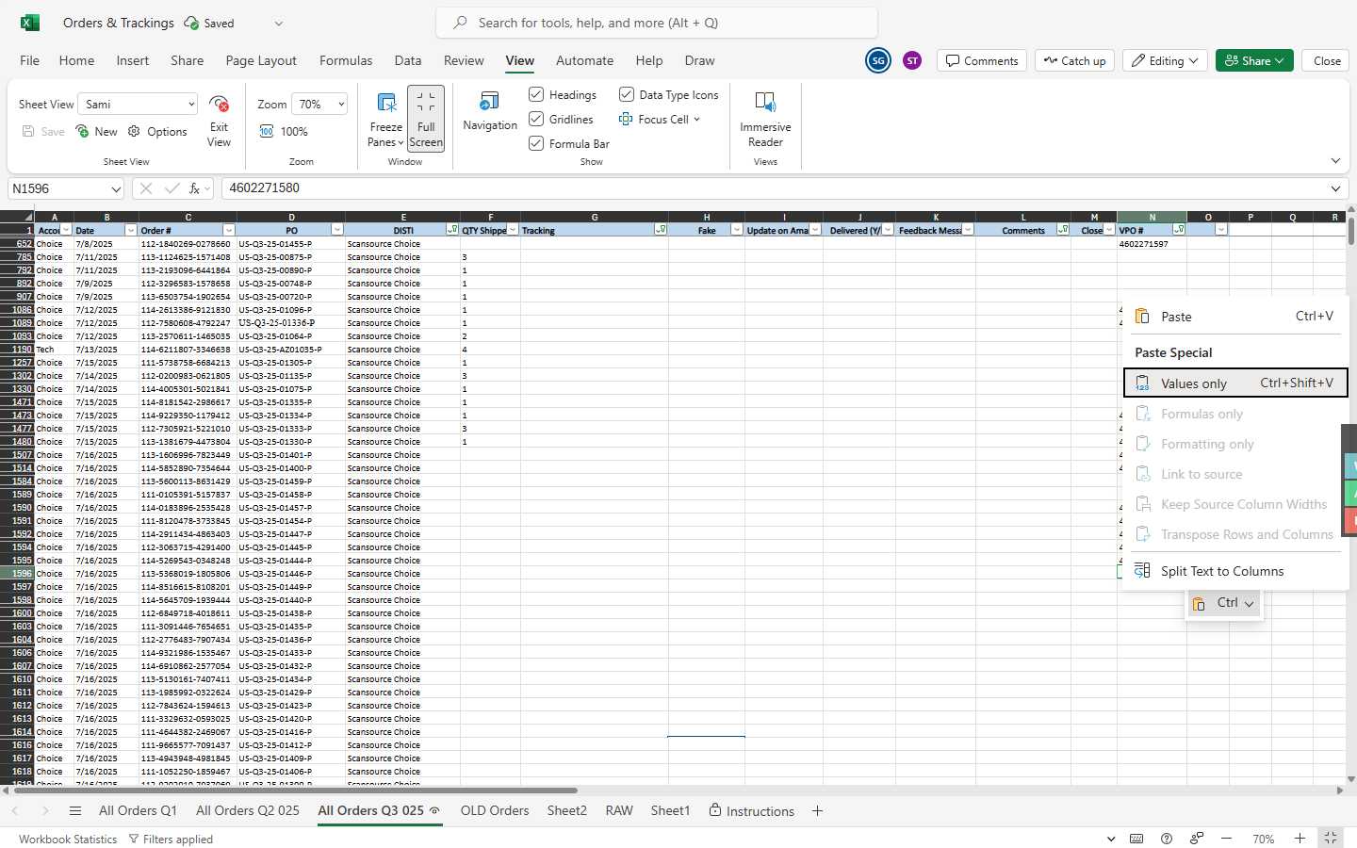Open Workbook Statistics
Viewport: 1357px width, 848px height.
click(68, 839)
